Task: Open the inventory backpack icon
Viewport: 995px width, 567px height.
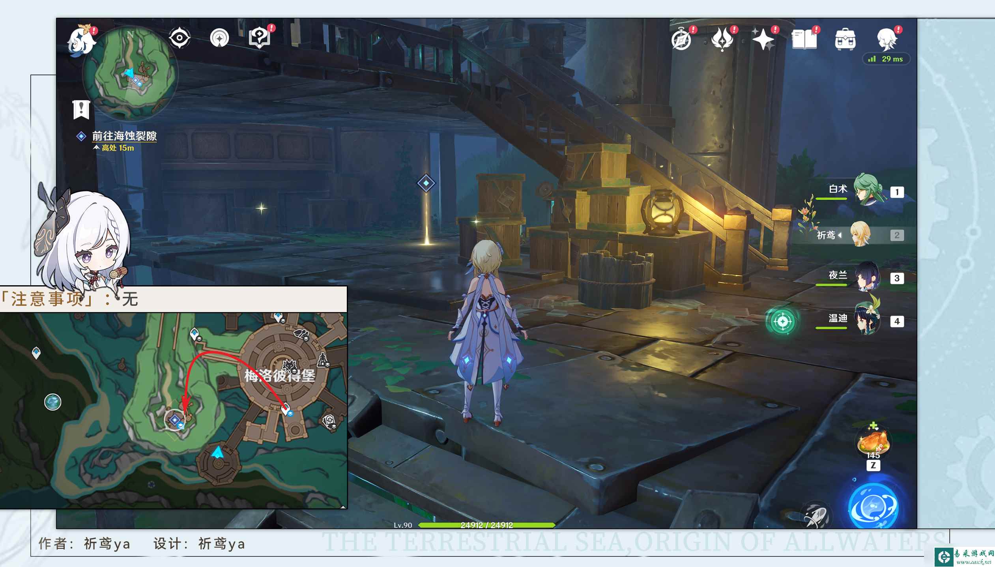Action: [x=845, y=39]
